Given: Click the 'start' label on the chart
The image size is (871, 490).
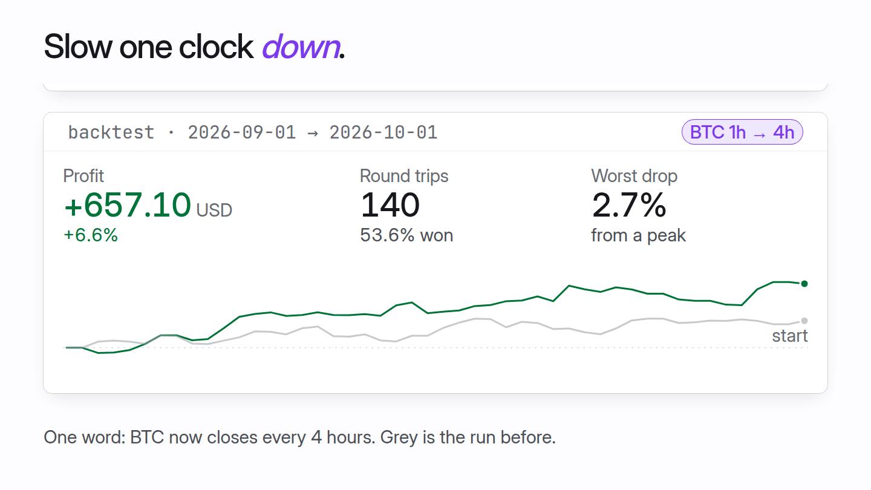Looking at the screenshot, I should pyautogui.click(x=789, y=336).
